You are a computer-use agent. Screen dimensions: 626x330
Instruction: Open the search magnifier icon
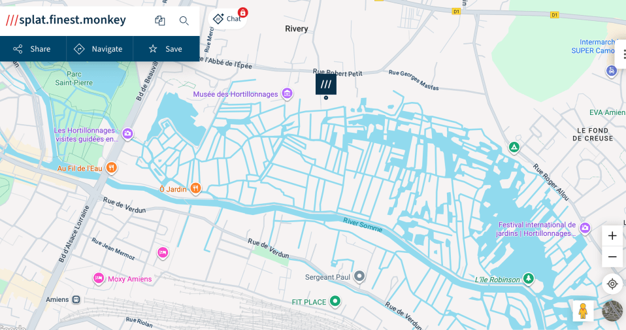[x=184, y=20]
